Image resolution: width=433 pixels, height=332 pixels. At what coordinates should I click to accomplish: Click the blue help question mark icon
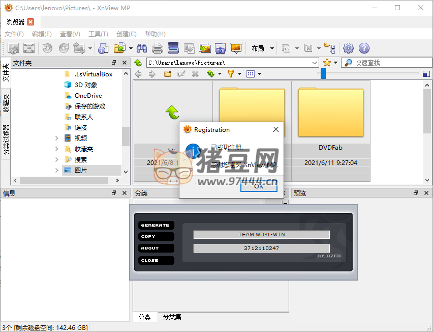(x=364, y=48)
